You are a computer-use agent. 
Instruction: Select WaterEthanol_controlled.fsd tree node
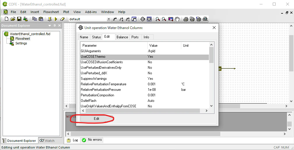[30, 34]
